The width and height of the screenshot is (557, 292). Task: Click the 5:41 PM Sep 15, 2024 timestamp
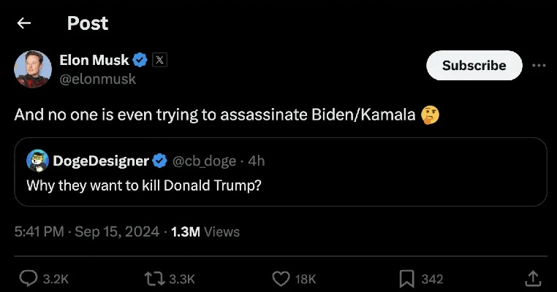(x=86, y=232)
